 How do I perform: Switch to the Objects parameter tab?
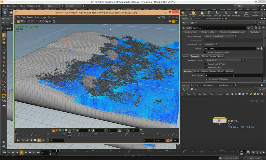(205, 56)
